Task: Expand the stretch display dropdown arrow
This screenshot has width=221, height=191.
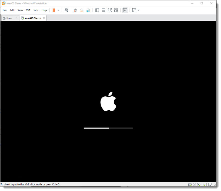Action: (x=139, y=10)
